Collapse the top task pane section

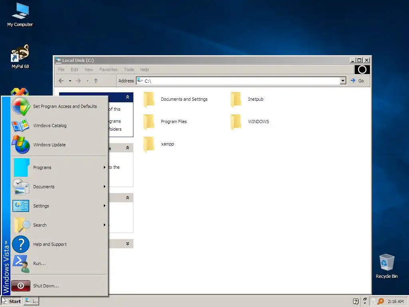pos(127,97)
